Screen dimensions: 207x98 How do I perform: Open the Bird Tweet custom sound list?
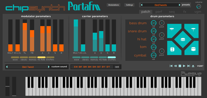[28, 67]
